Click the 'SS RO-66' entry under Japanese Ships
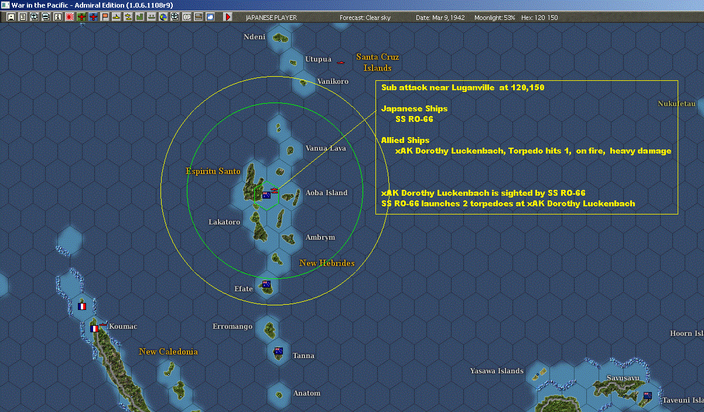The image size is (704, 412). point(414,119)
